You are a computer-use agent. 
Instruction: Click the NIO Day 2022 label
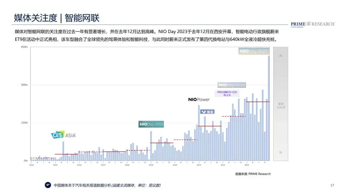pyautogui.click(x=232, y=85)
